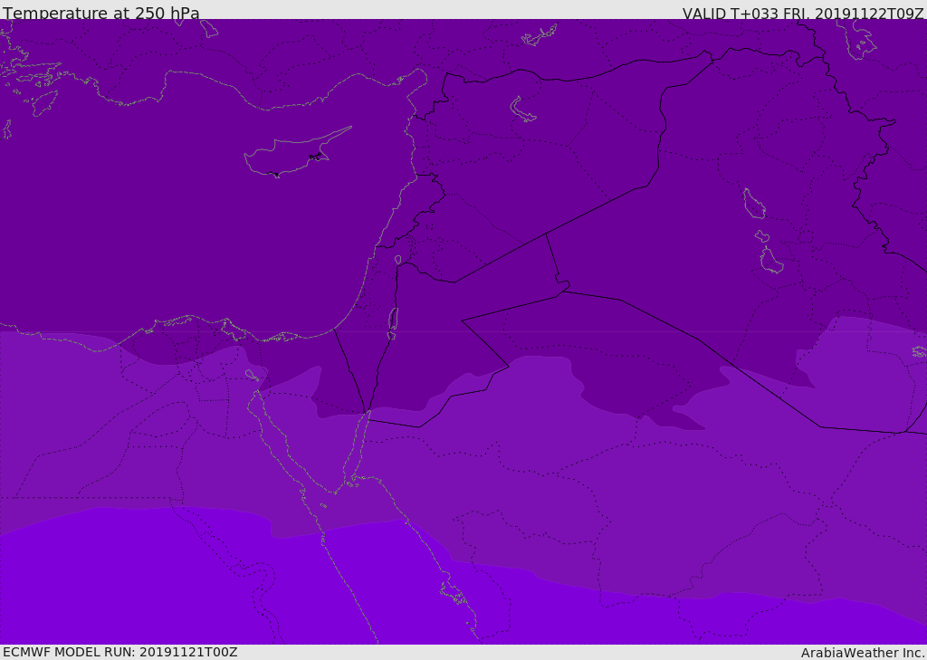Viewport: 927px width, 660px height.
Task: Click the Sea of Galilee outline
Action: coord(397,260)
